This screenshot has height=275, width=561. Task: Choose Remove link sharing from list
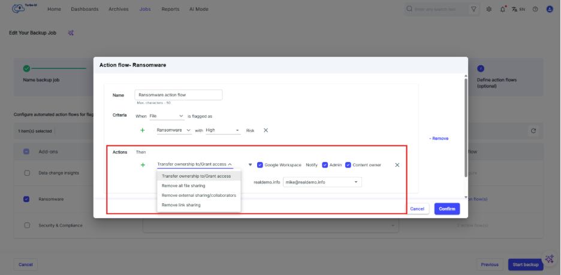[181, 205]
